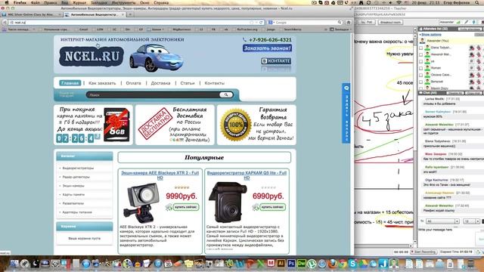Click the Заказать звонок button
Viewport: 484px width, 272px height.
(x=267, y=48)
